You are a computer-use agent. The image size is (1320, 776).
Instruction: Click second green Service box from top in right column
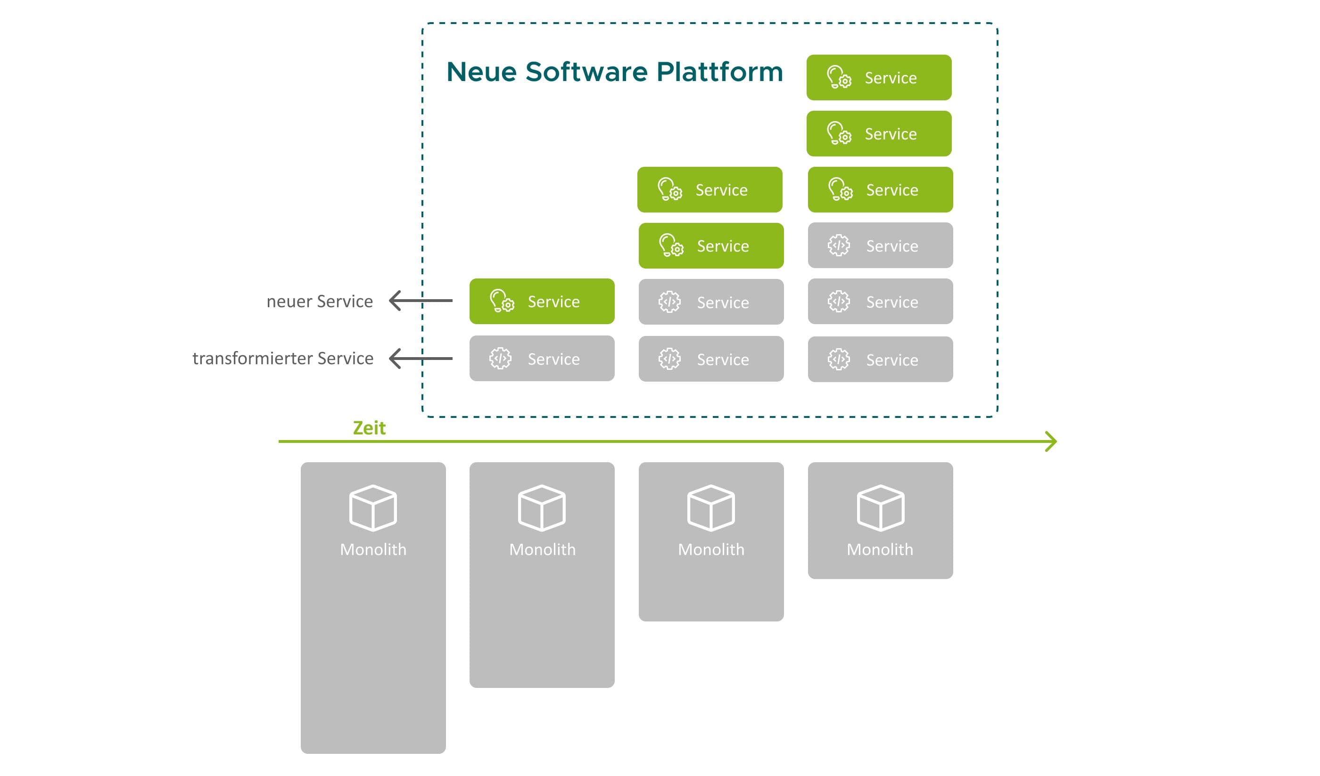(x=878, y=133)
